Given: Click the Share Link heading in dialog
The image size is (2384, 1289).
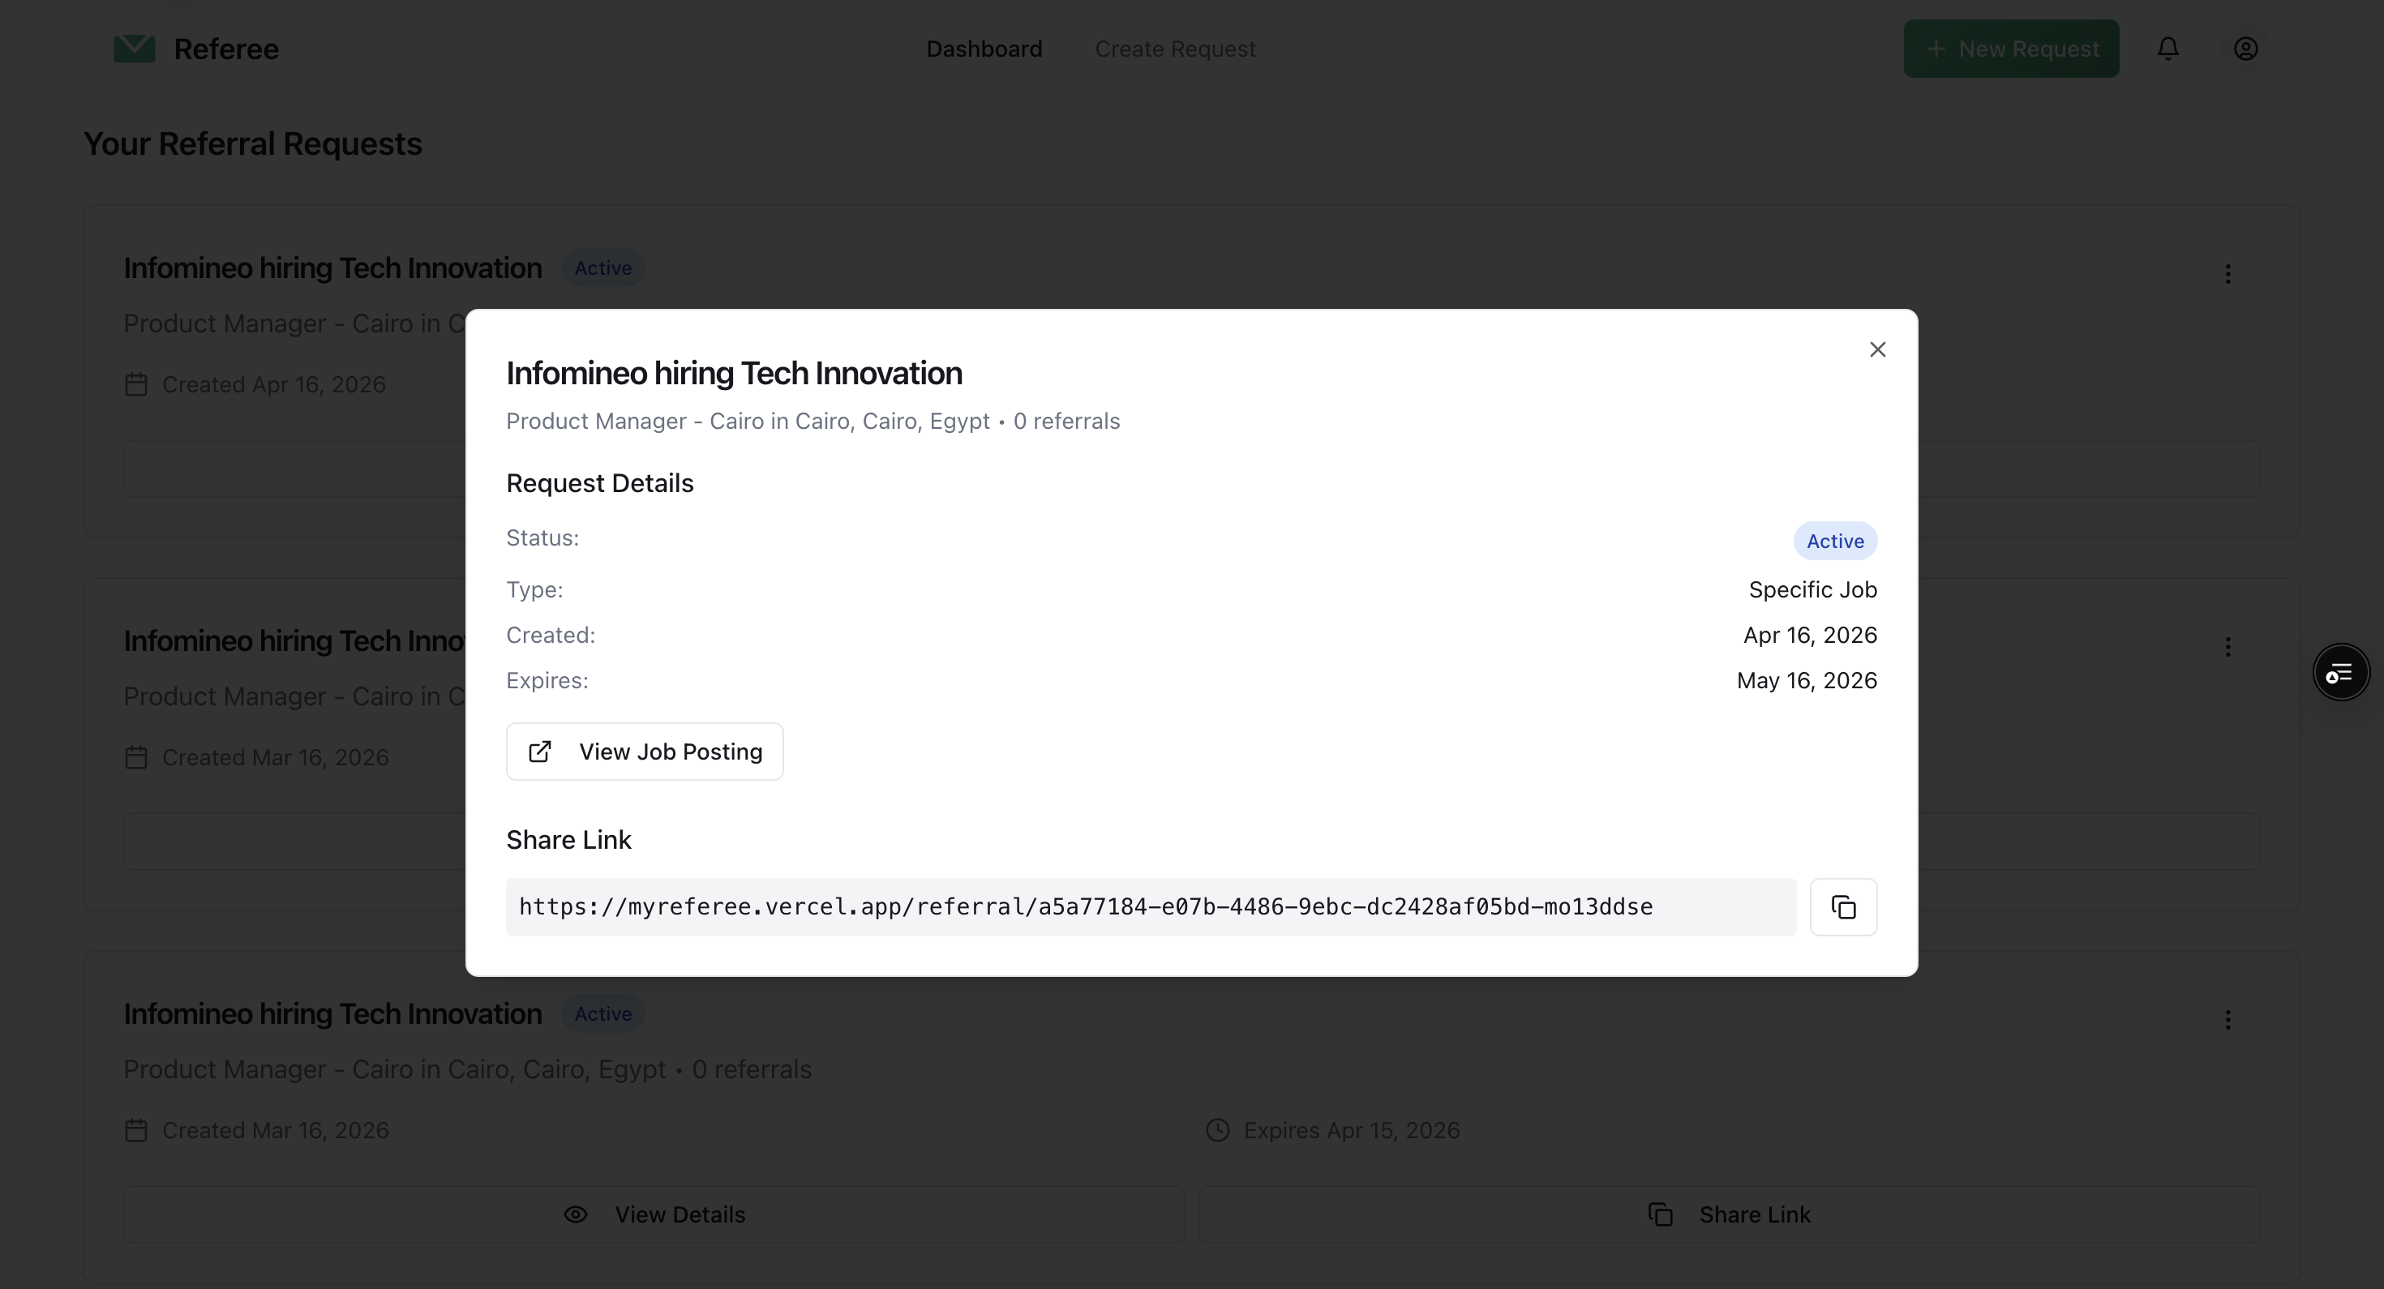Looking at the screenshot, I should 568,839.
